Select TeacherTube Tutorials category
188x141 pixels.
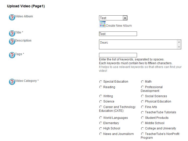point(143,112)
